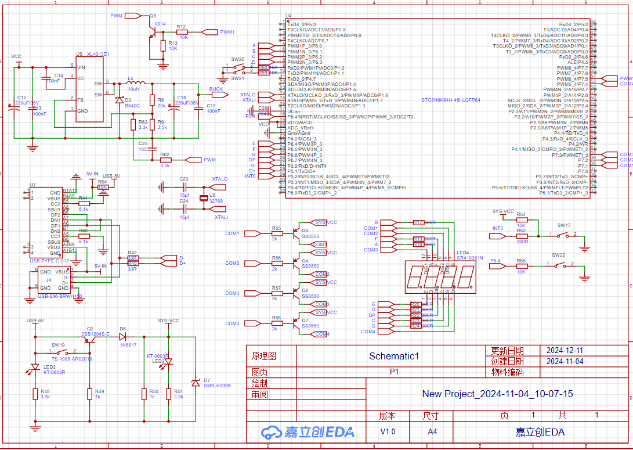
Task: Select resistor R12 10K
Action: [182, 32]
